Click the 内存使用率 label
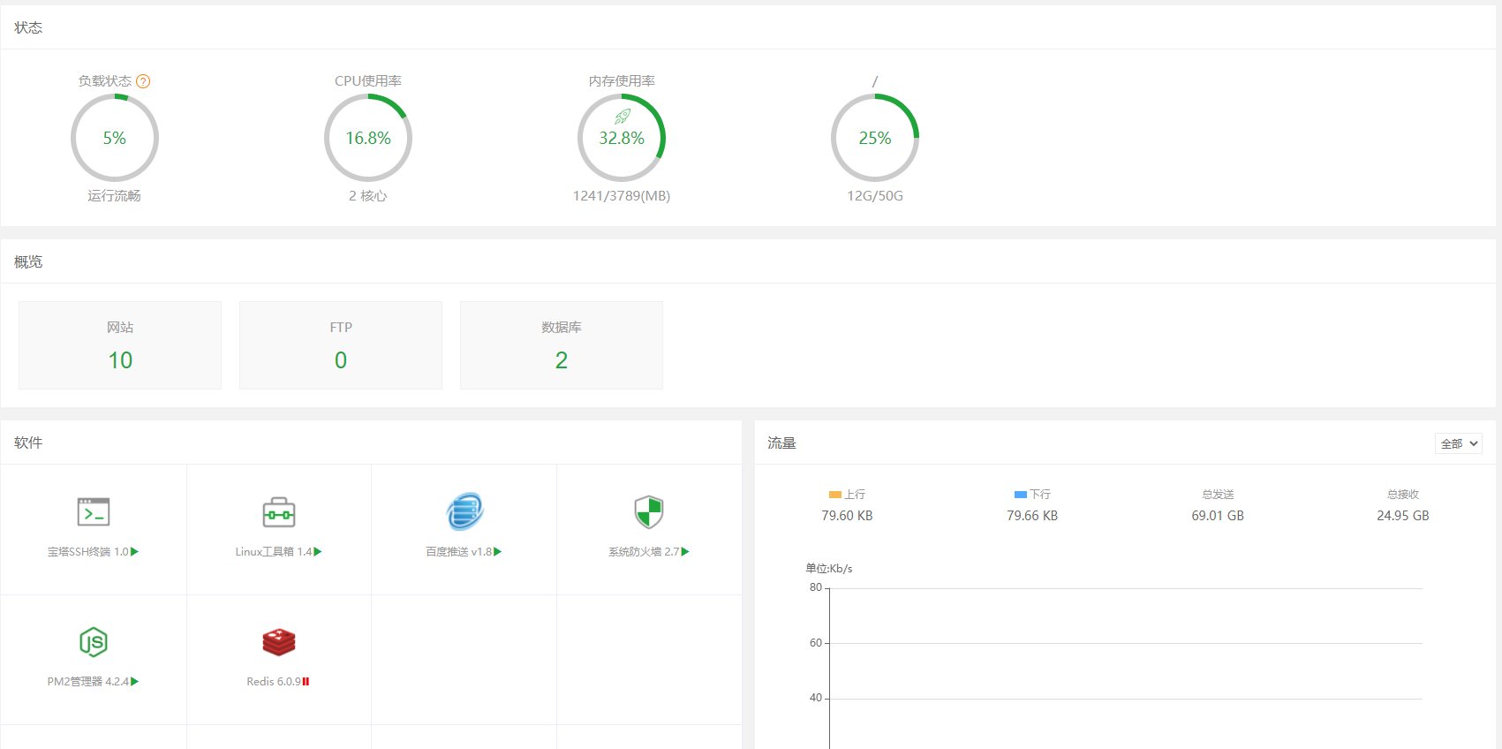 [622, 81]
